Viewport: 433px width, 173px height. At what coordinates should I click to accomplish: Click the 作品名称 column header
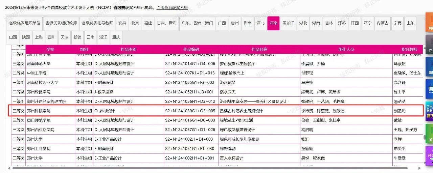pos(259,49)
